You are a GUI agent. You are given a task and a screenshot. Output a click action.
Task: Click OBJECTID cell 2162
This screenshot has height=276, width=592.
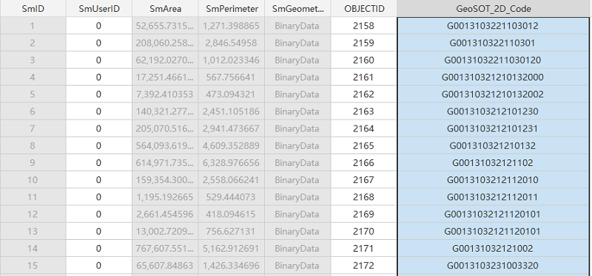[x=364, y=94]
